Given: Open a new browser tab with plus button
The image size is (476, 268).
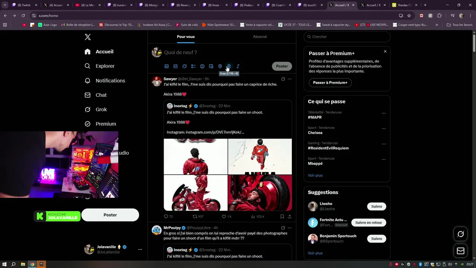Looking at the screenshot, I should pos(425,5).
